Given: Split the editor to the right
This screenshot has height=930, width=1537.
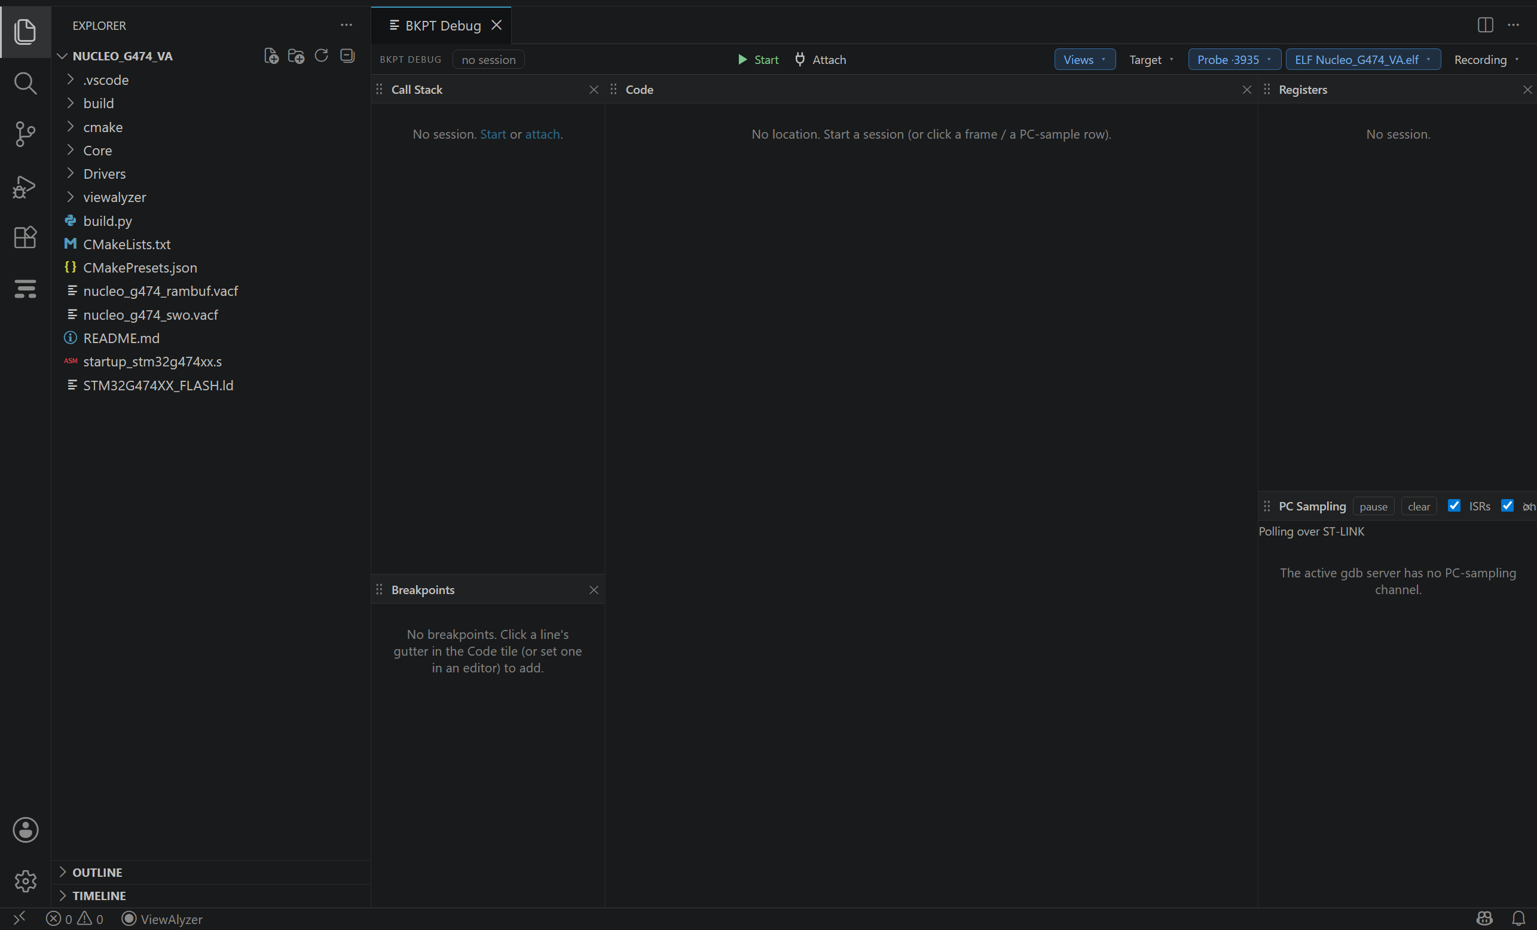Looking at the screenshot, I should point(1485,25).
